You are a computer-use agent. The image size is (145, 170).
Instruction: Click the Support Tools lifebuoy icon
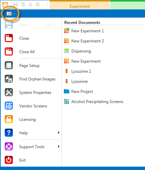coord(9,146)
